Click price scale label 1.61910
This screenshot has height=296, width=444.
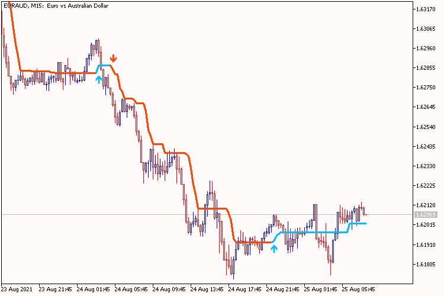pyautogui.click(x=426, y=244)
